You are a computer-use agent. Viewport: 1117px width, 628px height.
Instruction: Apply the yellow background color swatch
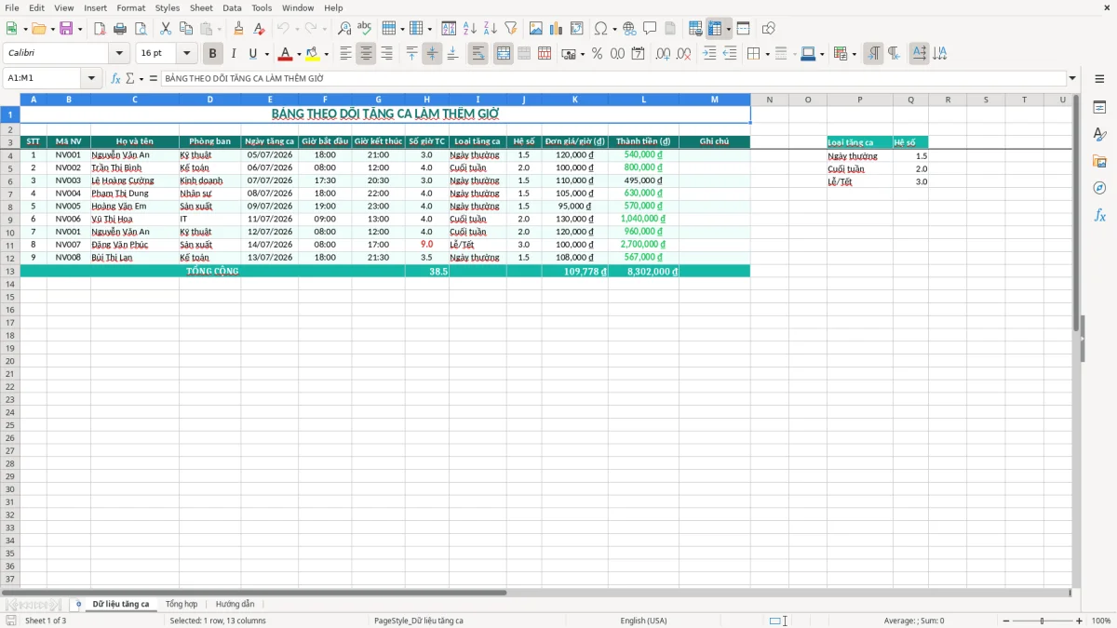click(x=314, y=54)
